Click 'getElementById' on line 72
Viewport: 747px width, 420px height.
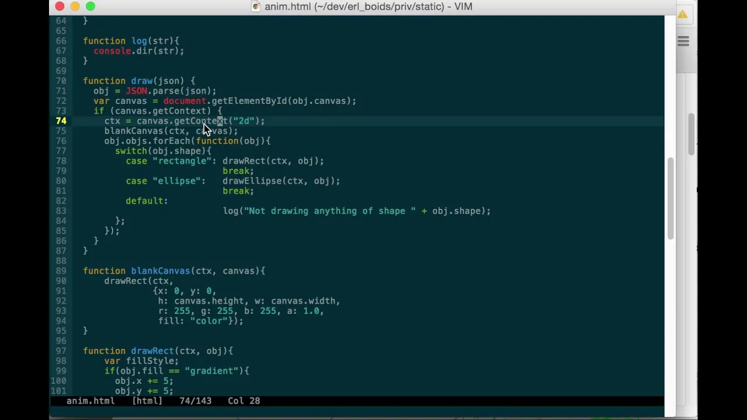[x=249, y=101]
